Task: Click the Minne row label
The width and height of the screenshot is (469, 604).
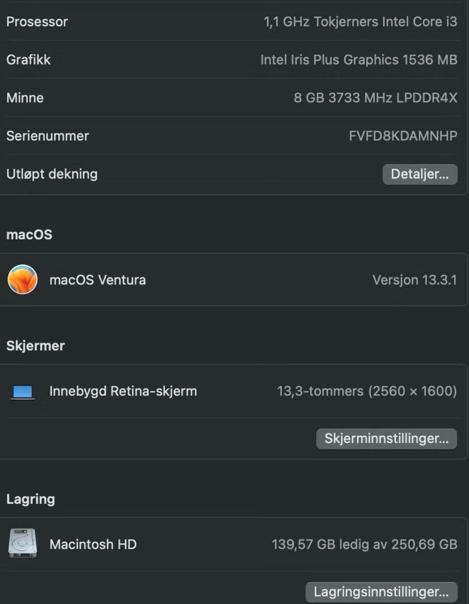Action: pos(25,98)
